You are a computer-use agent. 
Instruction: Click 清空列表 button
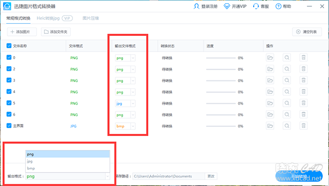307,32
